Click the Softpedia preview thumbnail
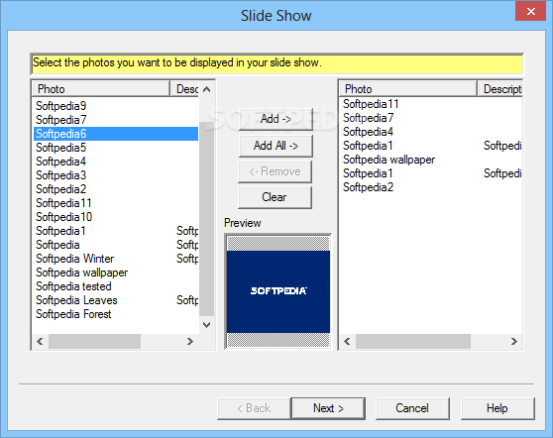This screenshot has height=438, width=553. coord(278,291)
